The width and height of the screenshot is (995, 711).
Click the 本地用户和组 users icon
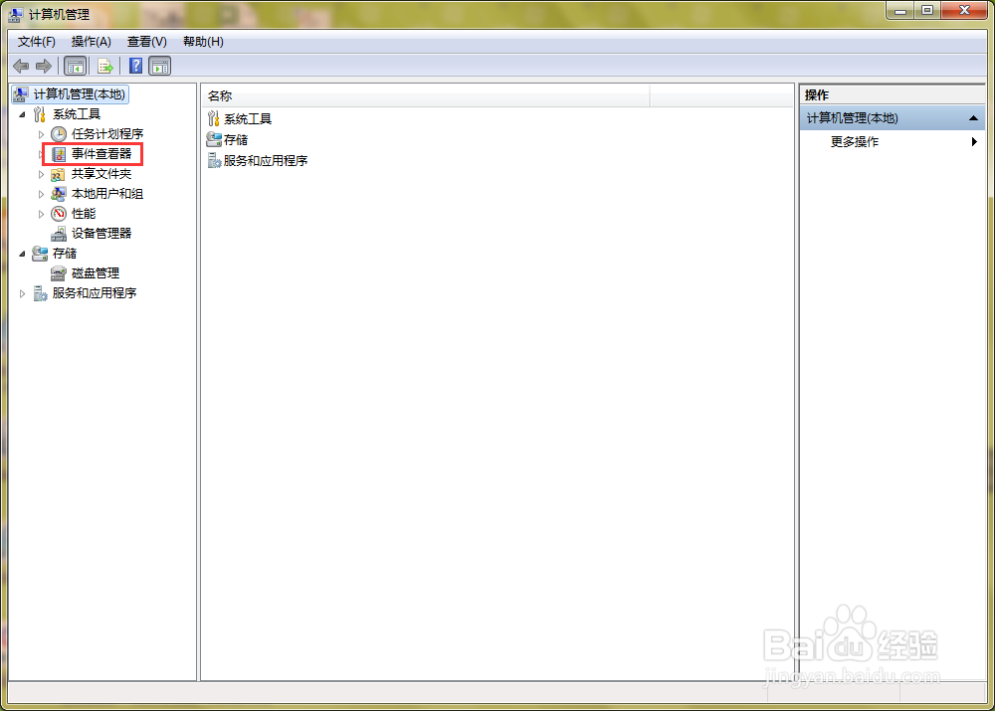[59, 194]
